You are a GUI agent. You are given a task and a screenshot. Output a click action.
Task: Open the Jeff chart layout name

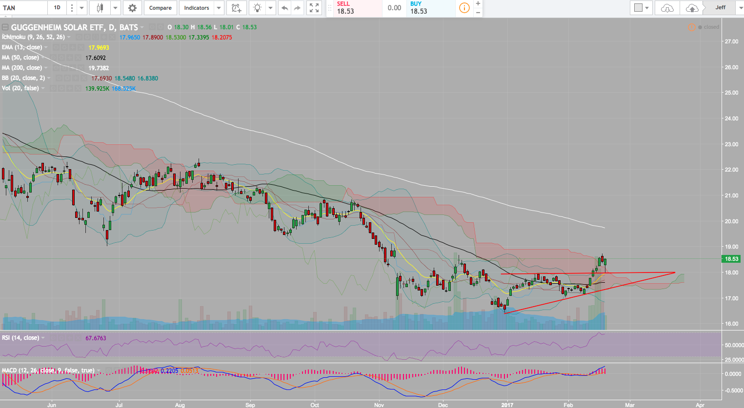(x=720, y=8)
